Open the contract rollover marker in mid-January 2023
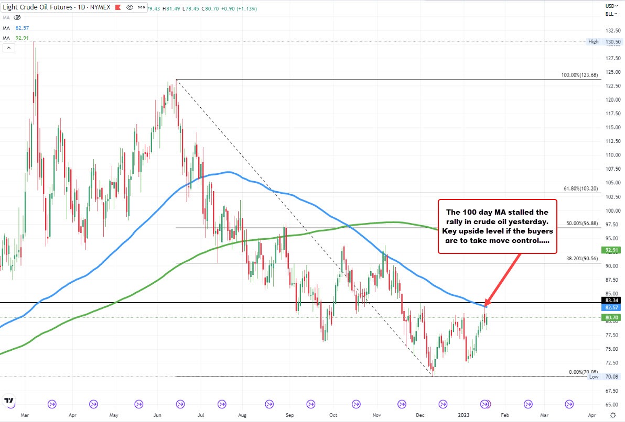The height and width of the screenshot is (422, 625). click(x=484, y=405)
